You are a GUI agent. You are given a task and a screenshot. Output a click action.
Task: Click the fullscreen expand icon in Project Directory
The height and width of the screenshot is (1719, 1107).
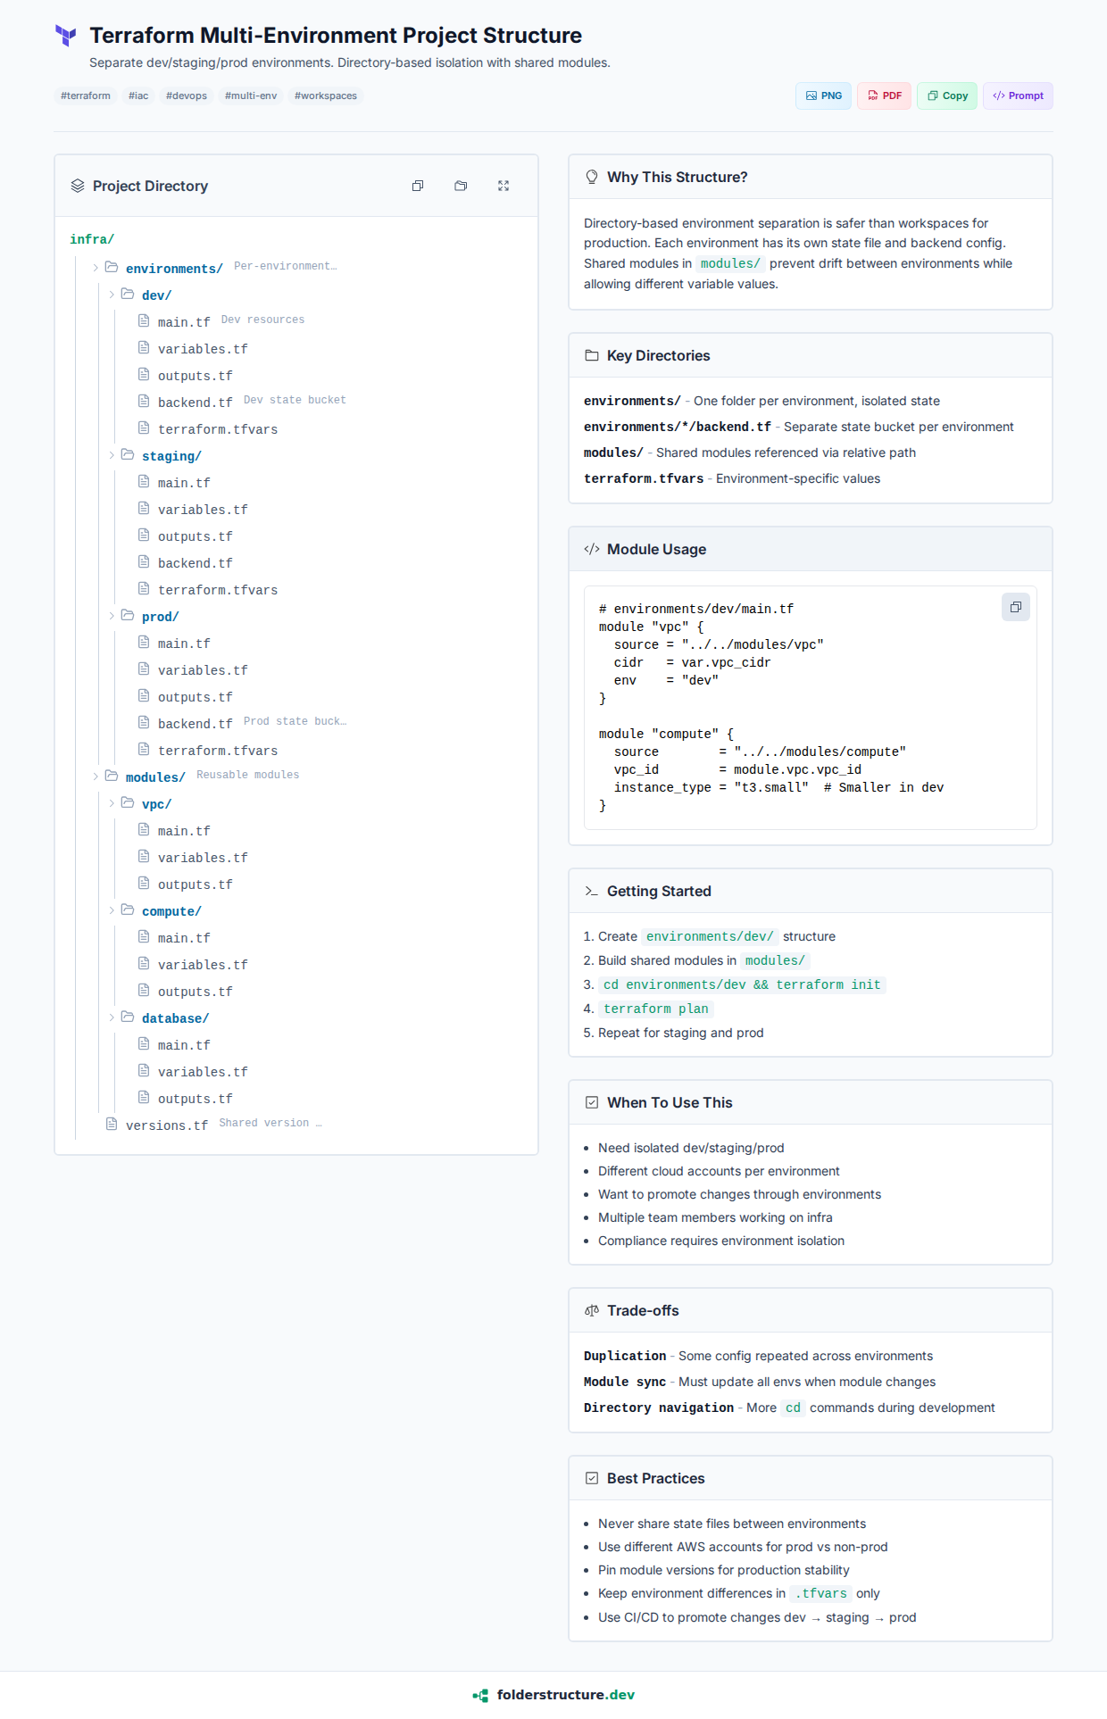pos(504,186)
